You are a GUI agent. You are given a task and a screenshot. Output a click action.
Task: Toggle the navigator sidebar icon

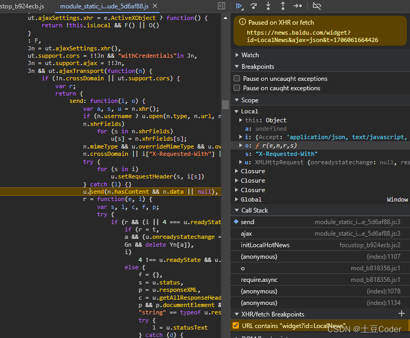coord(221,6)
